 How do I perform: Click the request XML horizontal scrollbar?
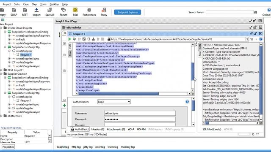click(x=133, y=94)
